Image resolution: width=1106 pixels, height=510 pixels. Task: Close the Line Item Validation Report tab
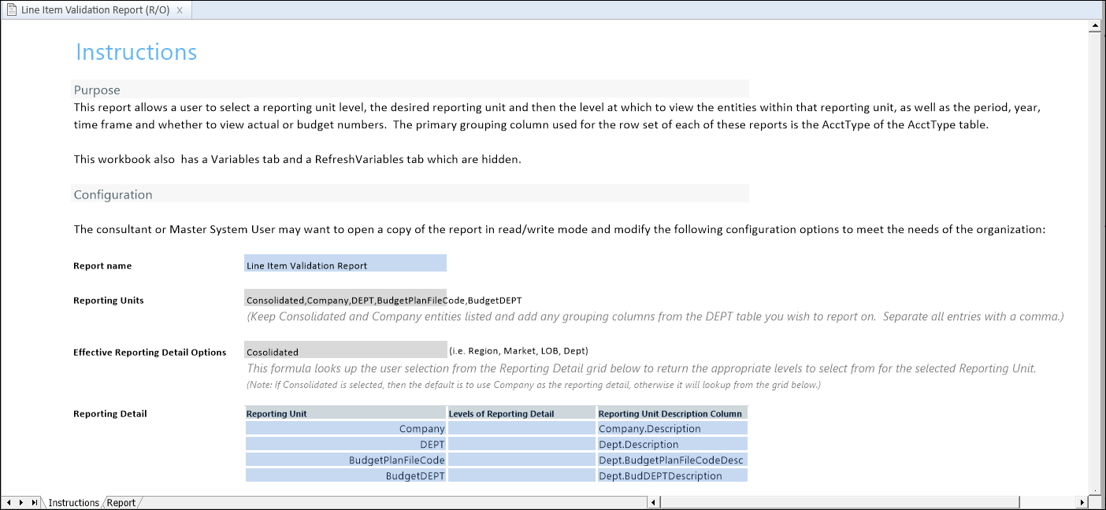(180, 10)
